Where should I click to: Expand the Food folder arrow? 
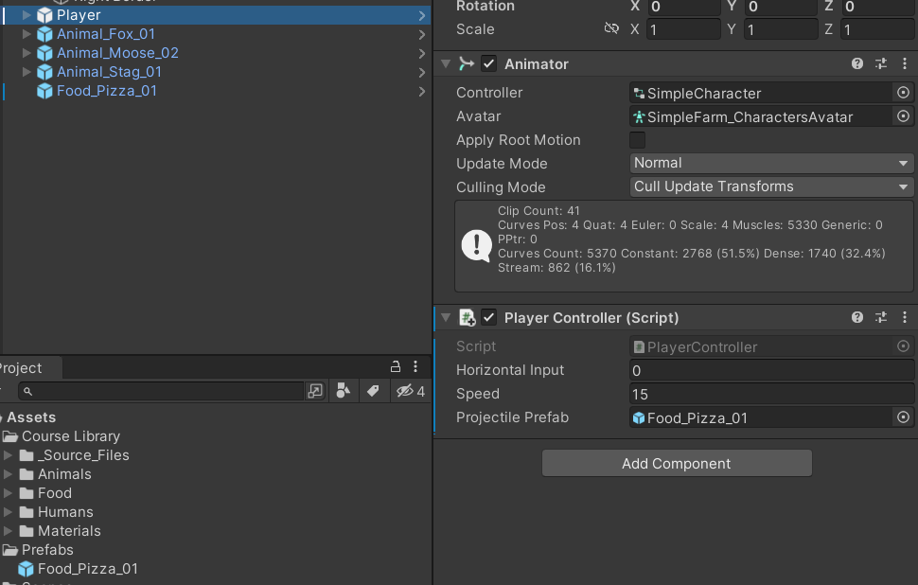(8, 492)
